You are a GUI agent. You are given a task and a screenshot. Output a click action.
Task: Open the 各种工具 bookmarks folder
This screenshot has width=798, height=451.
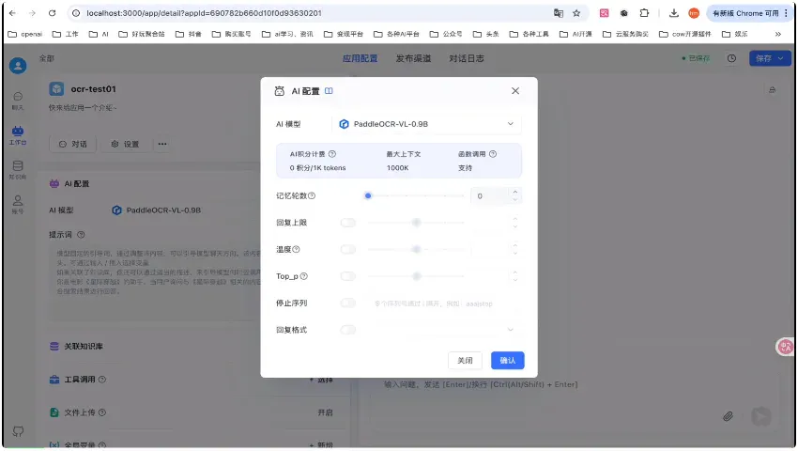pyautogui.click(x=529, y=34)
